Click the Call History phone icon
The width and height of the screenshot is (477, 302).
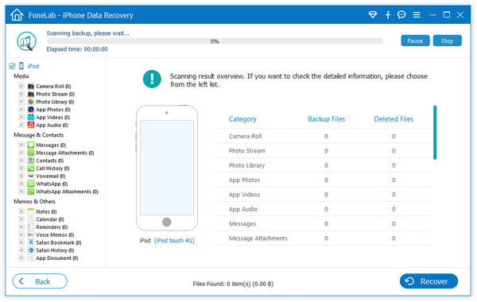[x=31, y=168]
